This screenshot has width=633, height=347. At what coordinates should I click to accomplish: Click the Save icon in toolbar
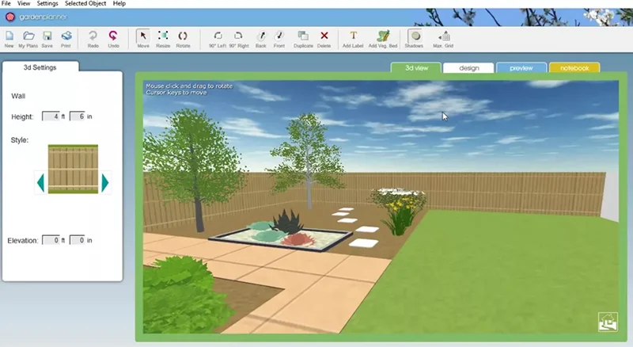(x=47, y=36)
